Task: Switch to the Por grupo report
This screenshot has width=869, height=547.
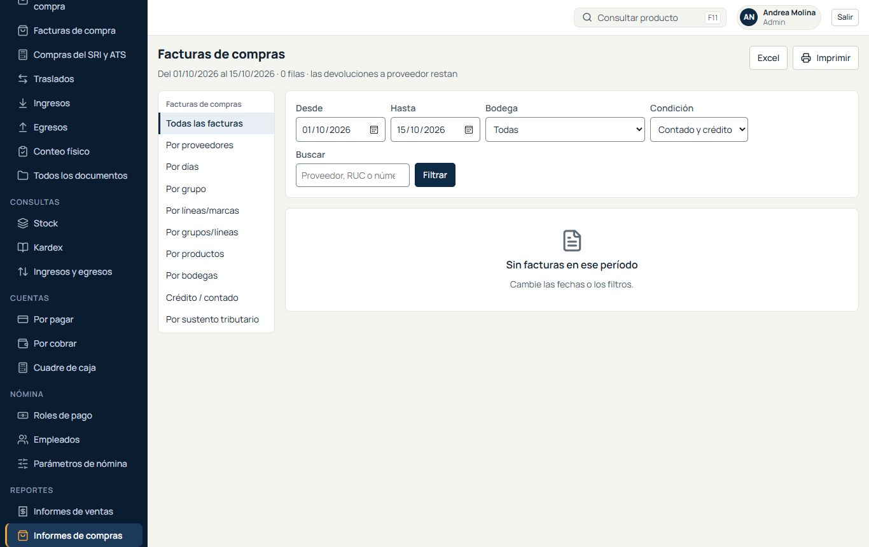Action: click(x=216, y=189)
